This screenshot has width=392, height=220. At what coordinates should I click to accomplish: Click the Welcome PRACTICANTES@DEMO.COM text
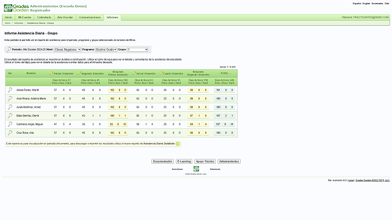point(365,17)
